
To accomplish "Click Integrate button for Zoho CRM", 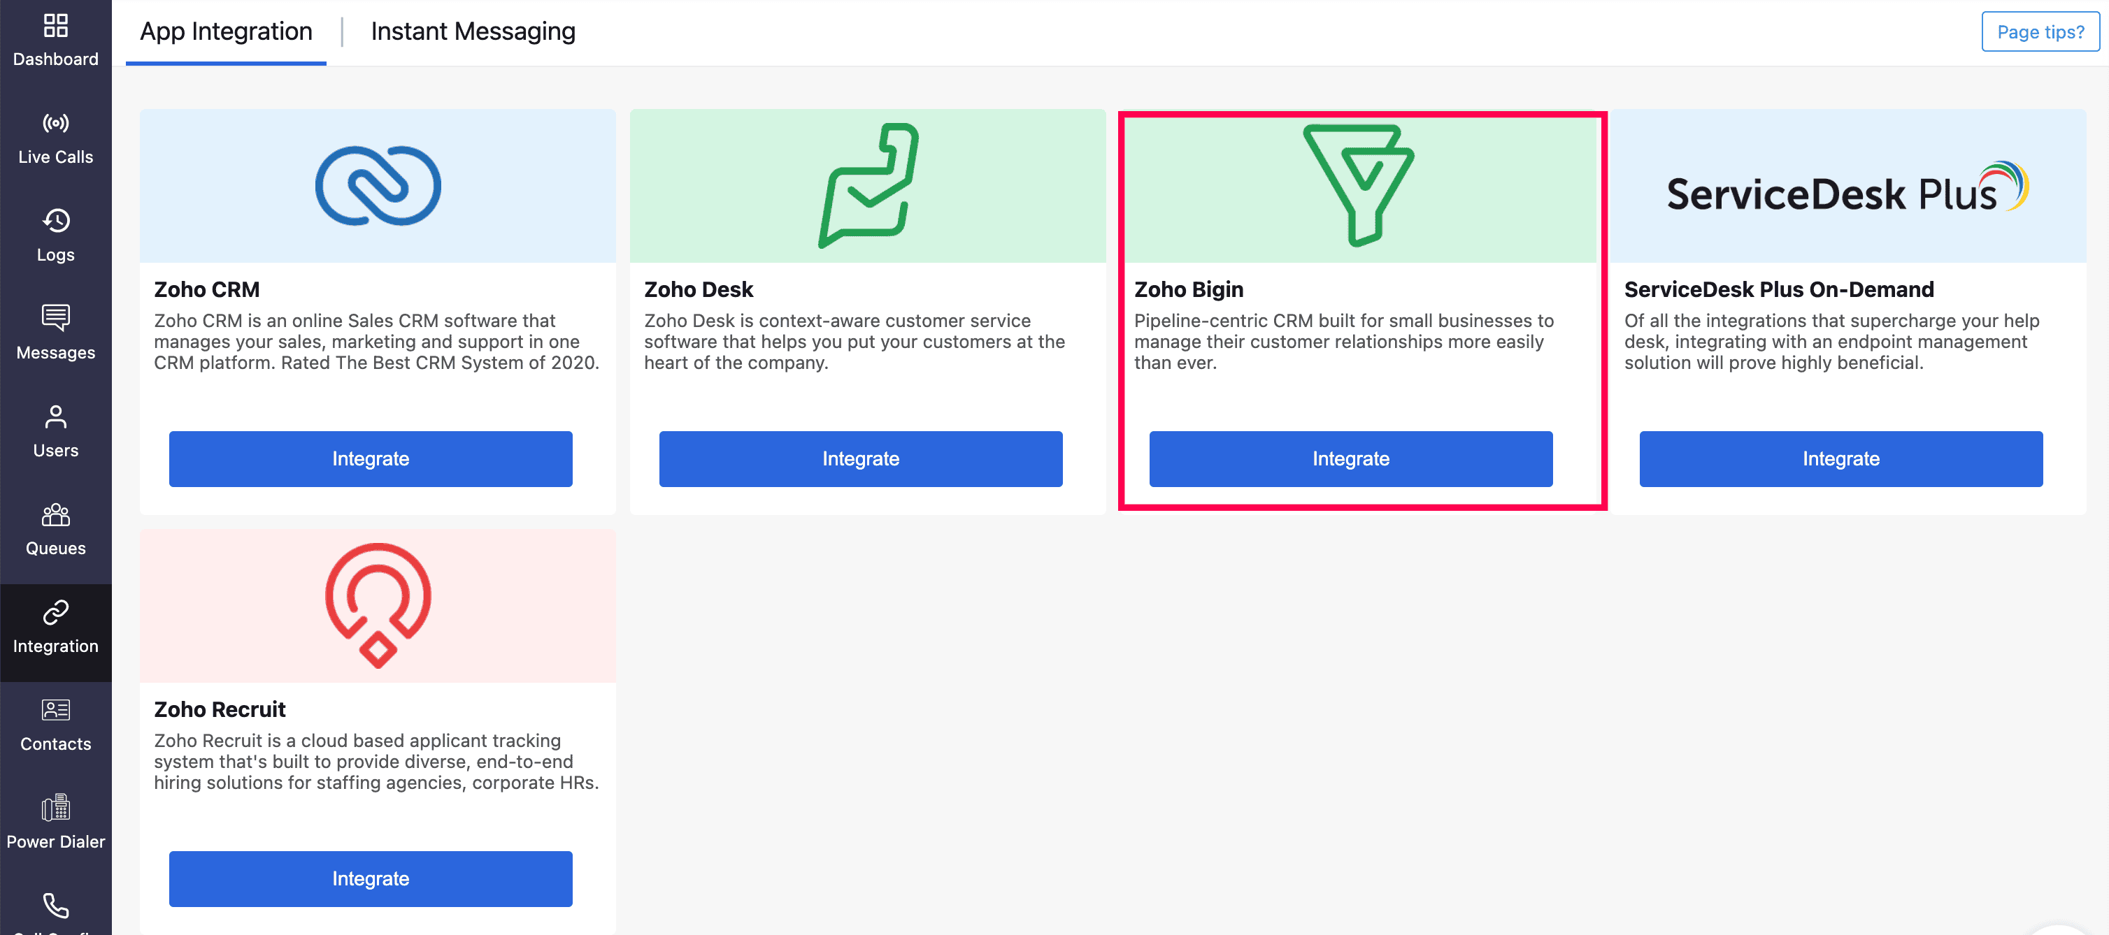I will (x=370, y=459).
